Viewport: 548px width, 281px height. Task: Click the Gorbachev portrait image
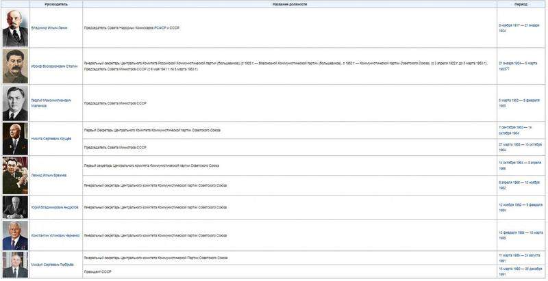(x=15, y=264)
